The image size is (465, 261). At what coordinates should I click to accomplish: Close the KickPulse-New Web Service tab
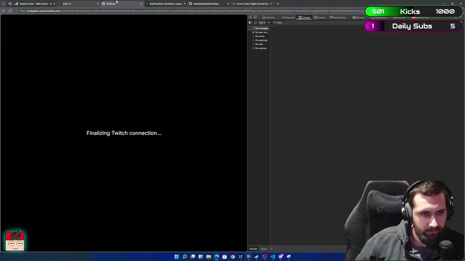pyautogui.click(x=54, y=4)
